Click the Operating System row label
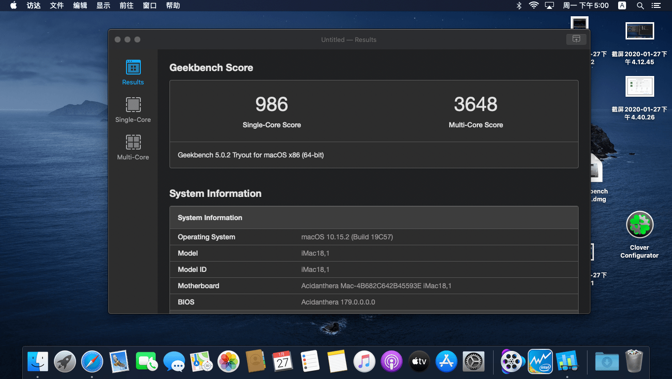This screenshot has width=672, height=379. [207, 237]
